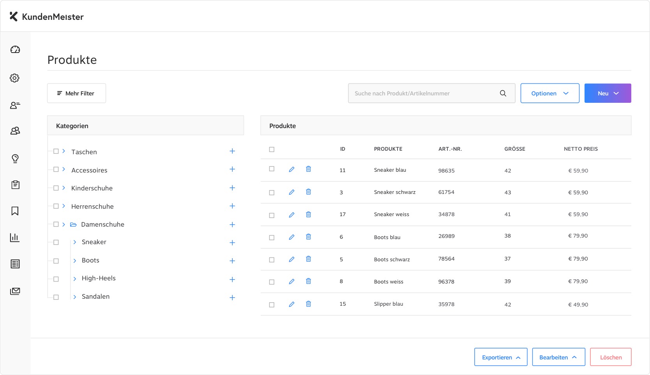Check the Kinderschuhe category checkbox

tap(56, 188)
